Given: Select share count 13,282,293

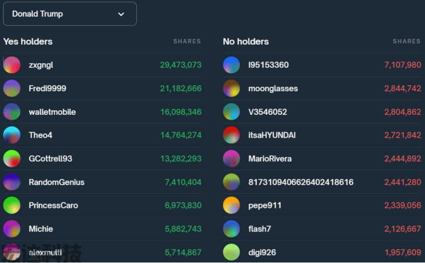Looking at the screenshot, I should tap(181, 158).
